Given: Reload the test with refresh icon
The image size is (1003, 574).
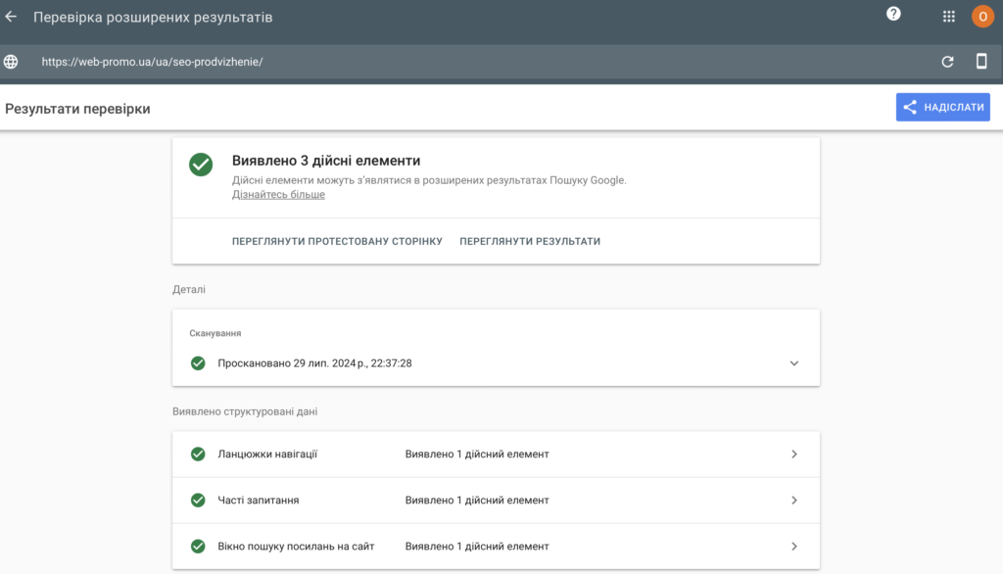Looking at the screenshot, I should coord(947,62).
